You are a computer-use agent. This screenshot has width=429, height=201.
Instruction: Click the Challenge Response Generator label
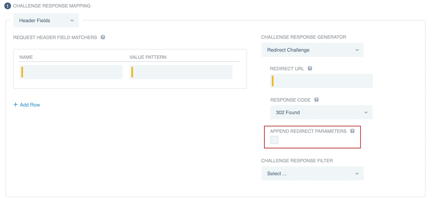pyautogui.click(x=303, y=37)
